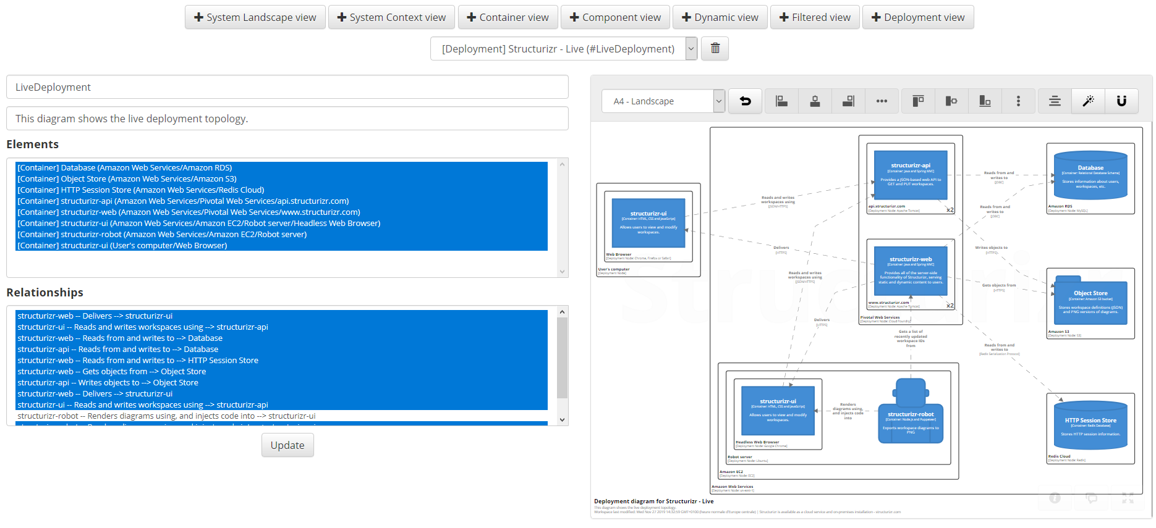Distribute elements horizontally with the three-dot icon
This screenshot has height=528, width=1156.
click(x=882, y=101)
